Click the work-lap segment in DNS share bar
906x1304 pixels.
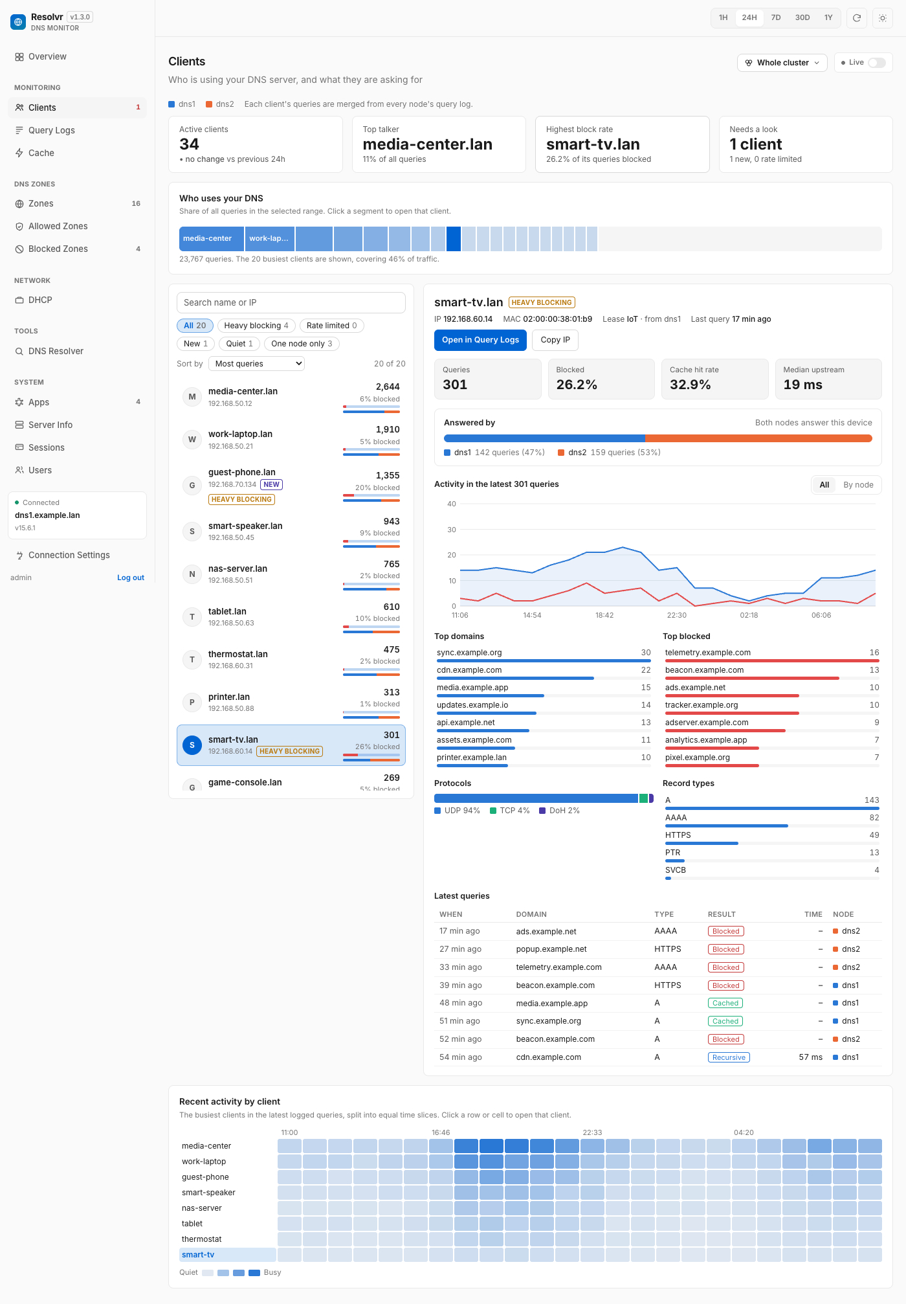pyautogui.click(x=270, y=239)
